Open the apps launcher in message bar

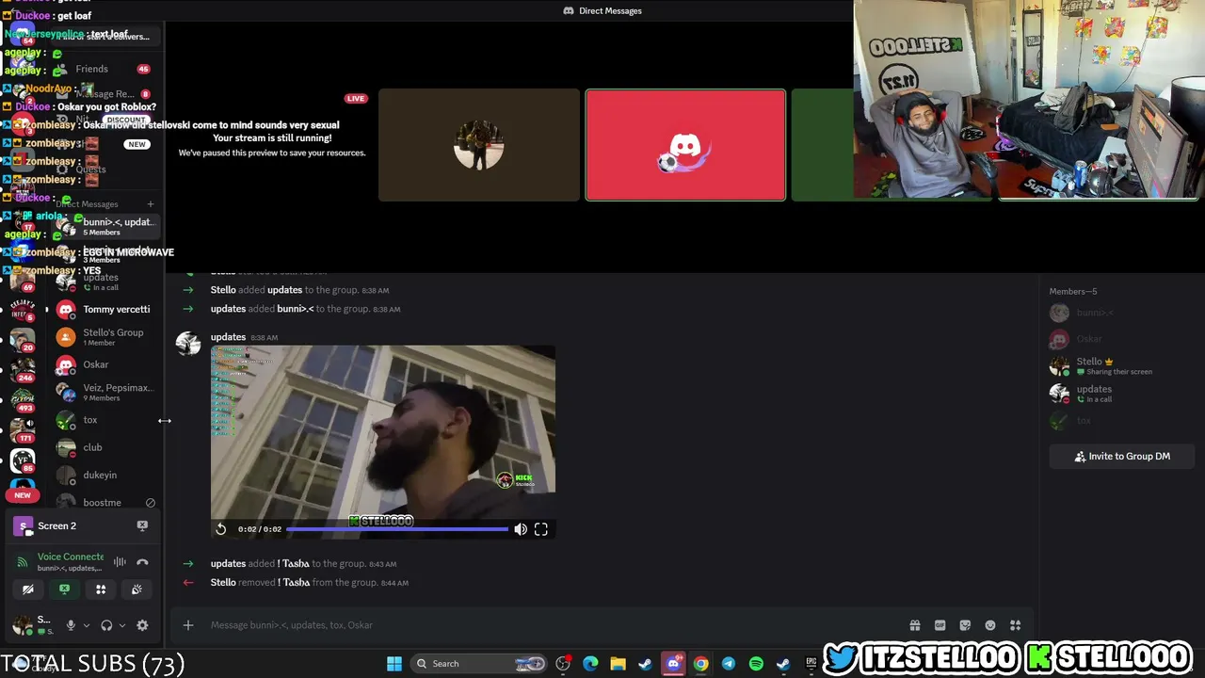click(1015, 625)
